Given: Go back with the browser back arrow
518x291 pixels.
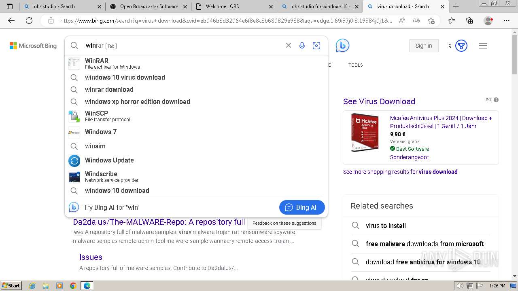Looking at the screenshot, I should 11,21.
